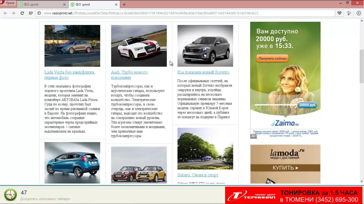364x204 pixels.
Task: Open the Subaru road photo
Action: [205, 148]
